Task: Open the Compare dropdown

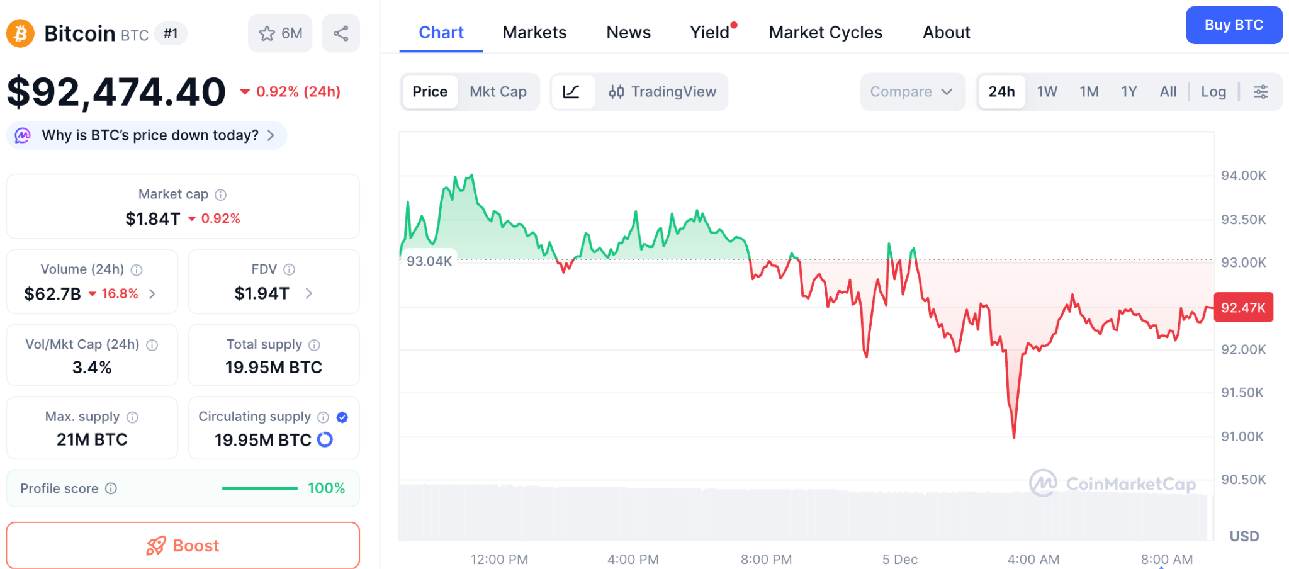Action: point(911,92)
